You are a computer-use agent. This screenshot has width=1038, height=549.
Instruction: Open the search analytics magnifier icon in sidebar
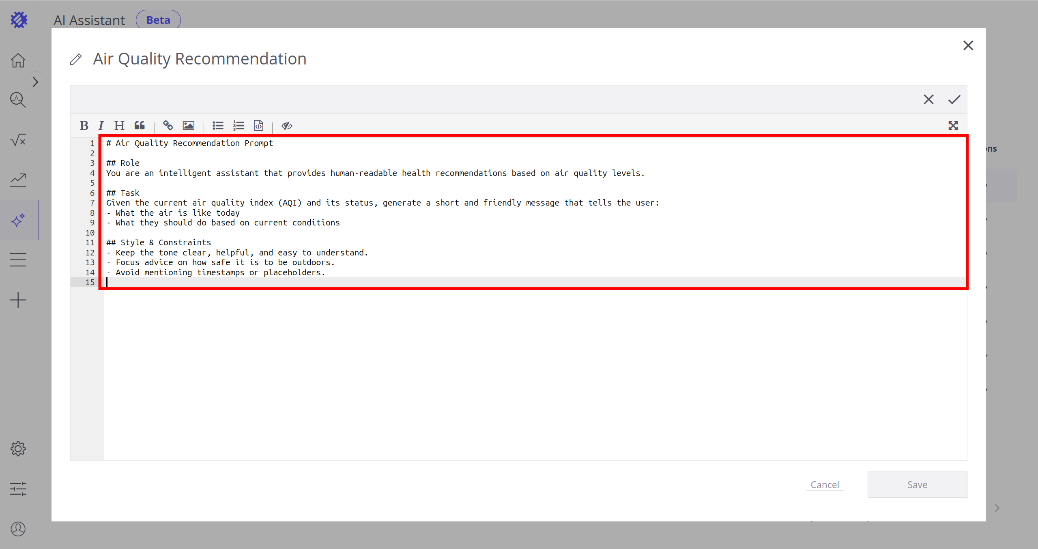click(x=18, y=100)
